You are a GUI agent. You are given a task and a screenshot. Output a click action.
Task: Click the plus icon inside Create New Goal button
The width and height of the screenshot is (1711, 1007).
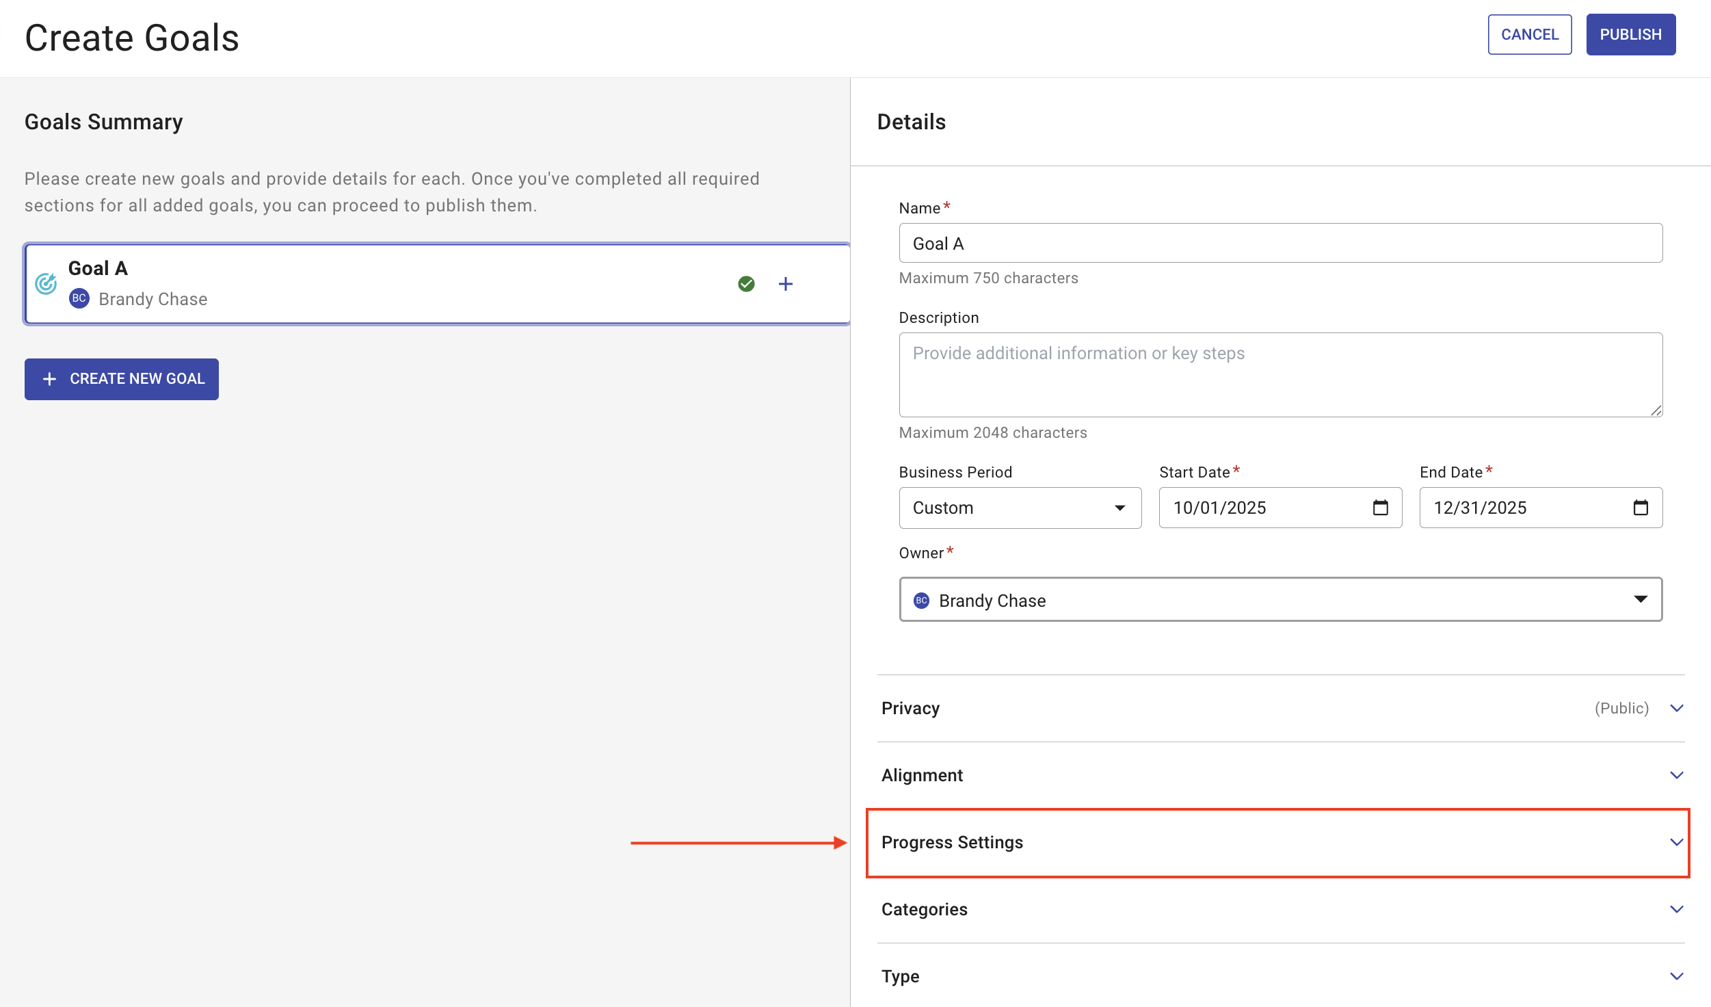coord(49,379)
